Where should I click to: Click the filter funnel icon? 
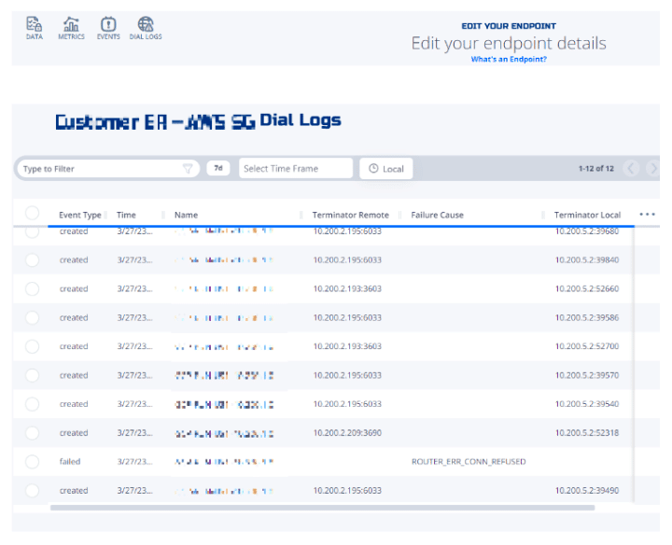[x=188, y=169]
